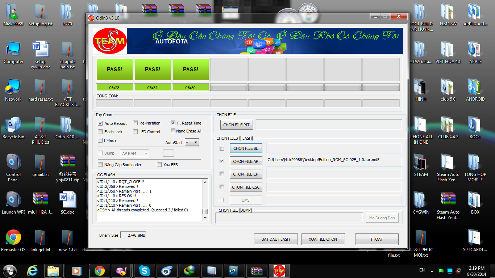
Task: Open Yahoo Messenger from the taskbar
Action: point(121,270)
